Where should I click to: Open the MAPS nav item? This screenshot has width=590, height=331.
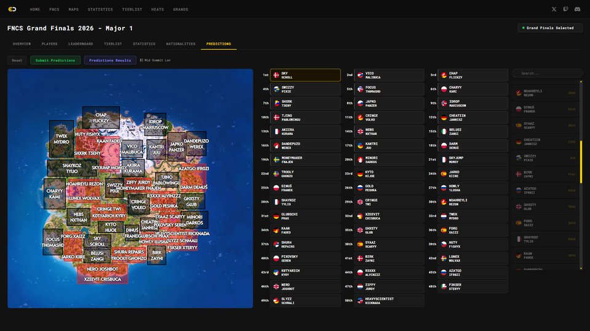tap(73, 9)
